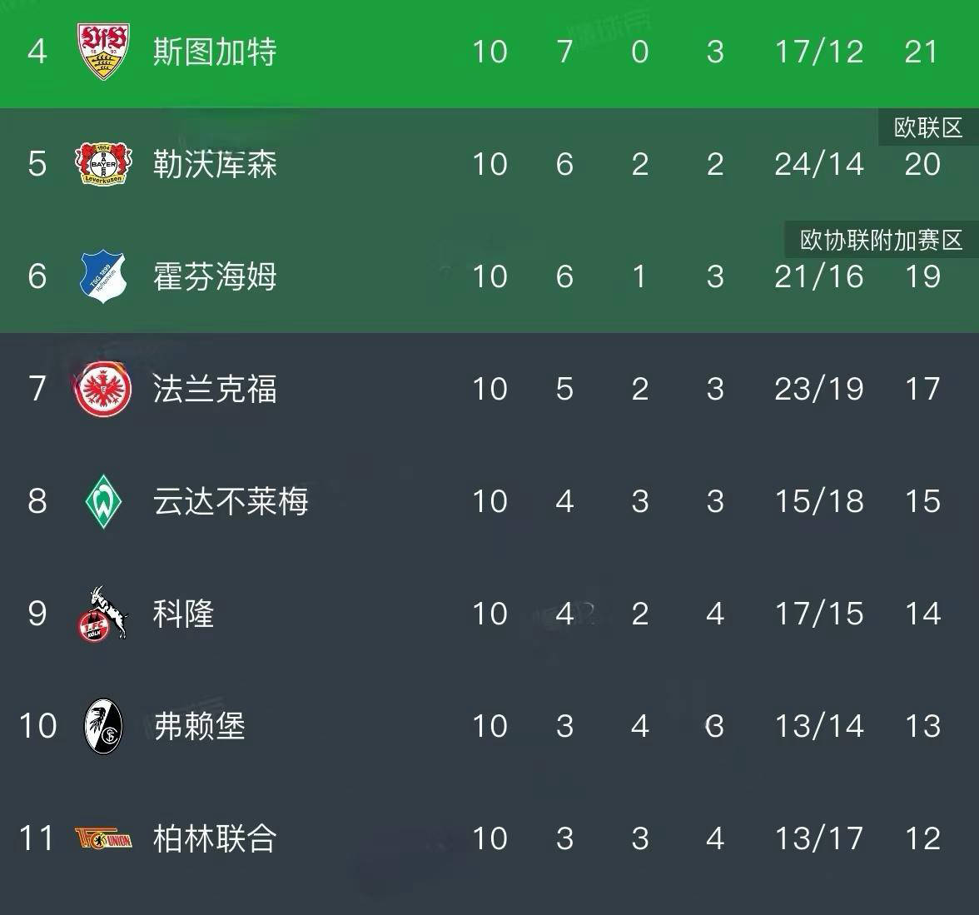979x915 pixels.
Task: Click the SC Freiburg round badge
Action: click(x=103, y=725)
